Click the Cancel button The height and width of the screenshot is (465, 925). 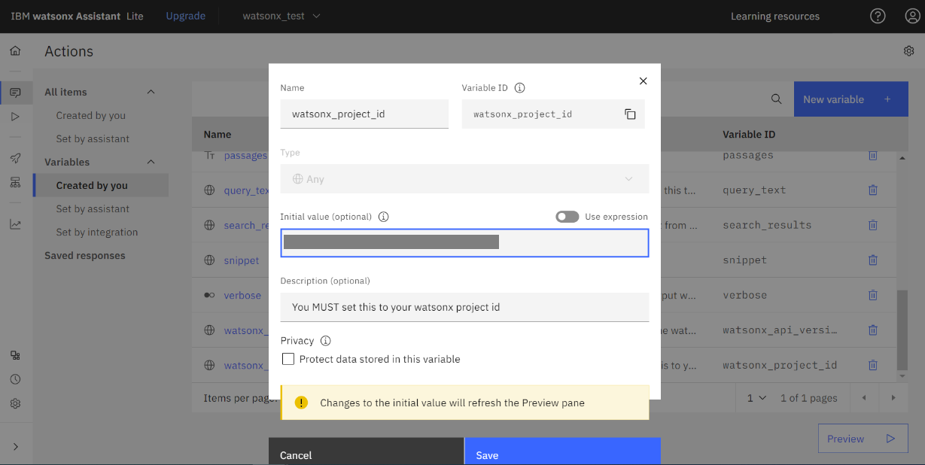[x=366, y=453]
